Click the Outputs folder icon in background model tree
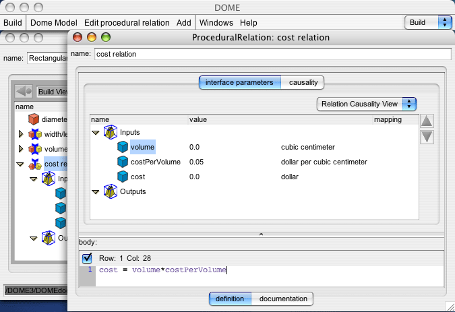455x312 pixels. click(x=49, y=238)
